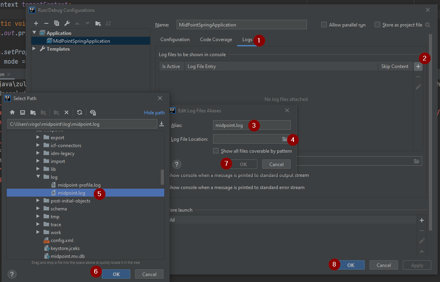Switch to the Code Coverage tab

(215, 40)
